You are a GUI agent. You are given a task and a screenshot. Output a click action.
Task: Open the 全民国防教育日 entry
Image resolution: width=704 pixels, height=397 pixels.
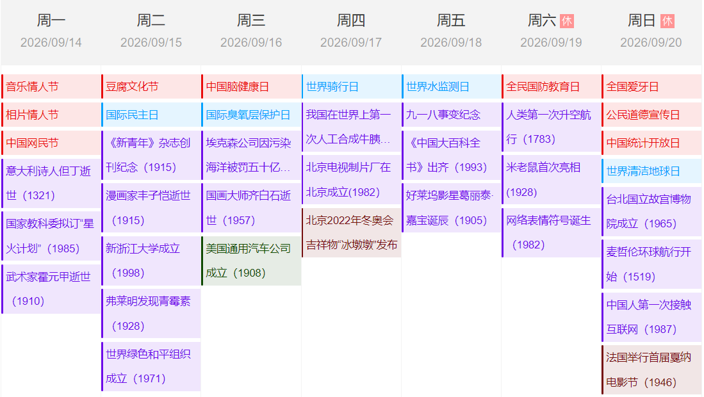(551, 86)
